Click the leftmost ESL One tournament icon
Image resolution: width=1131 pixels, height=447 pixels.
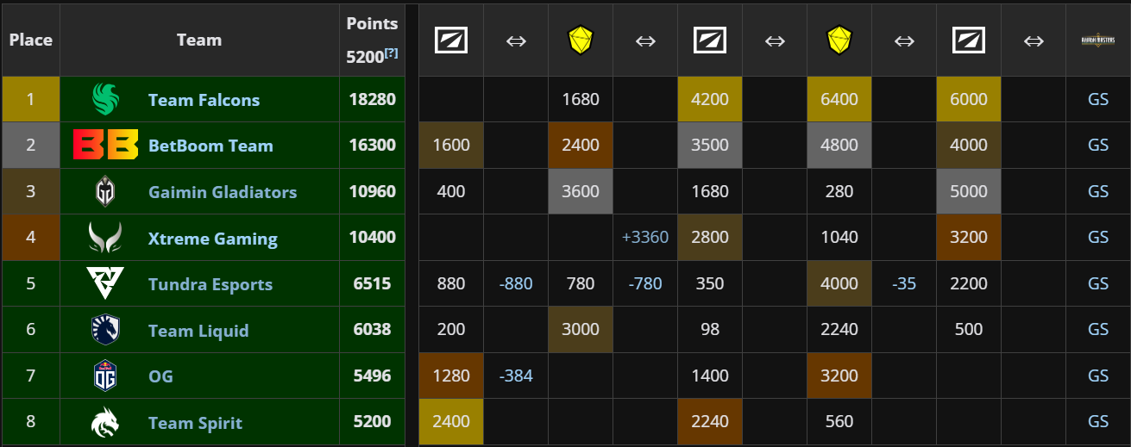(451, 40)
